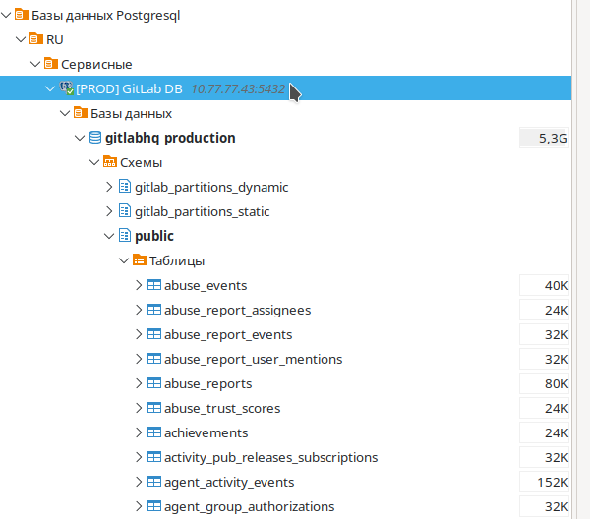Select the agent_activity_events table
The width and height of the screenshot is (590, 519).
228,482
